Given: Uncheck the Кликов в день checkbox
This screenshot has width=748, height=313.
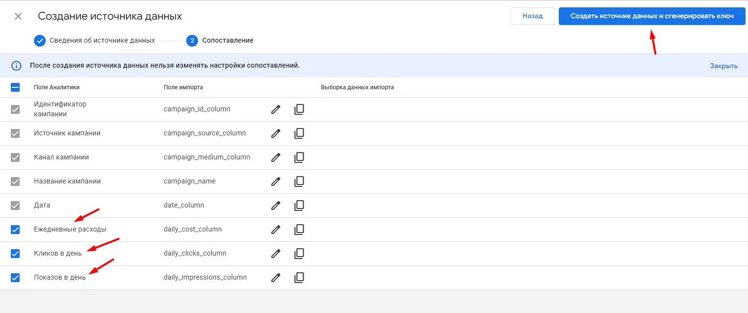Looking at the screenshot, I should tap(15, 254).
